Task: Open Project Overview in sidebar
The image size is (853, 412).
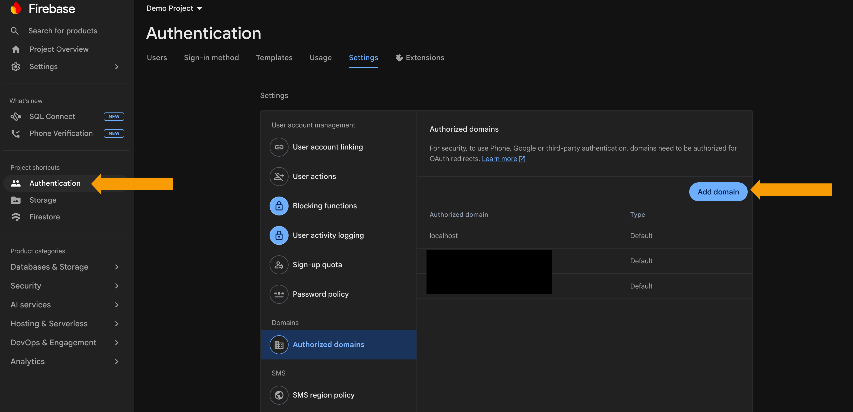Action: point(59,49)
